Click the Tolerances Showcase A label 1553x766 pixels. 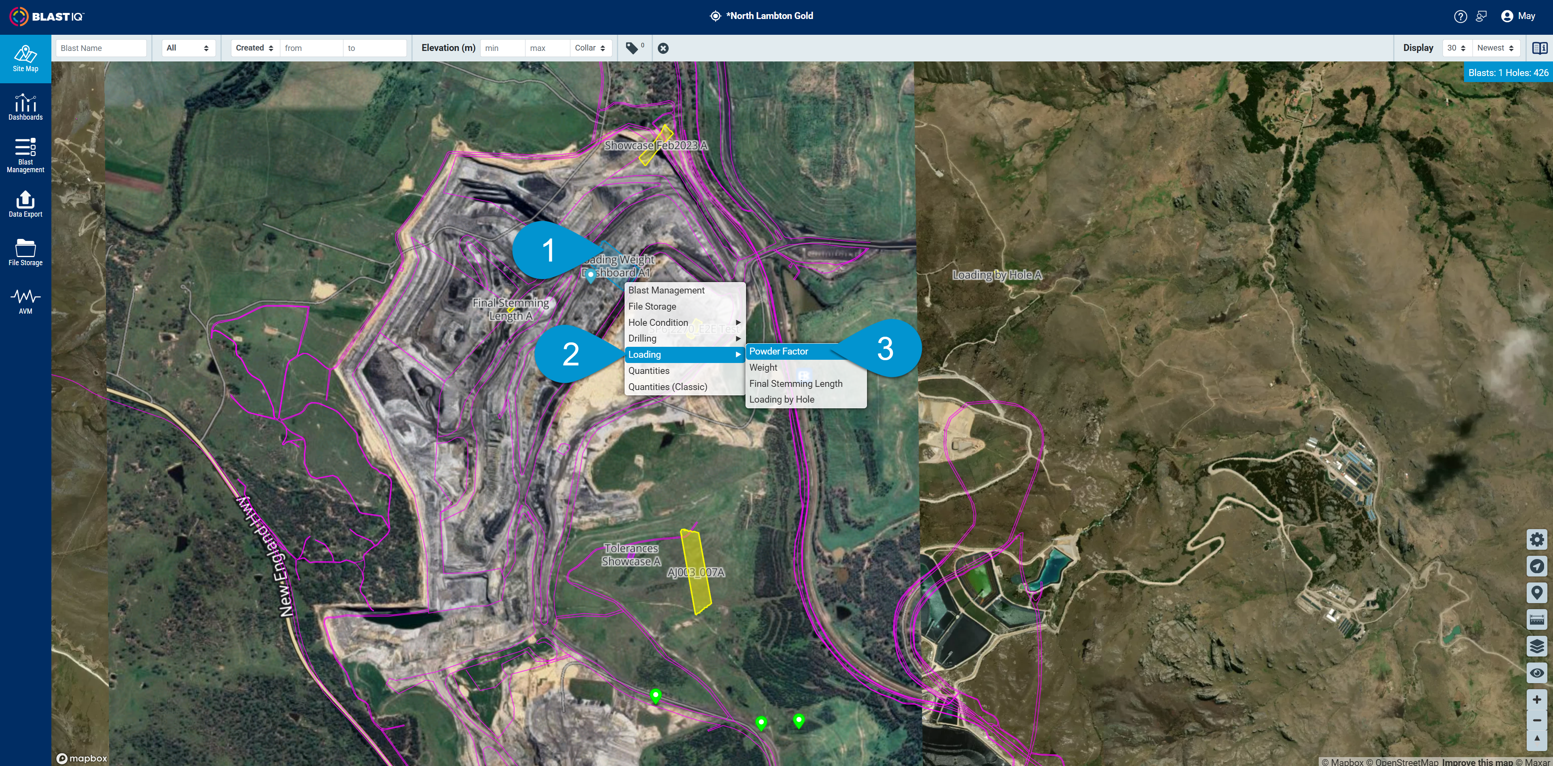pos(631,555)
